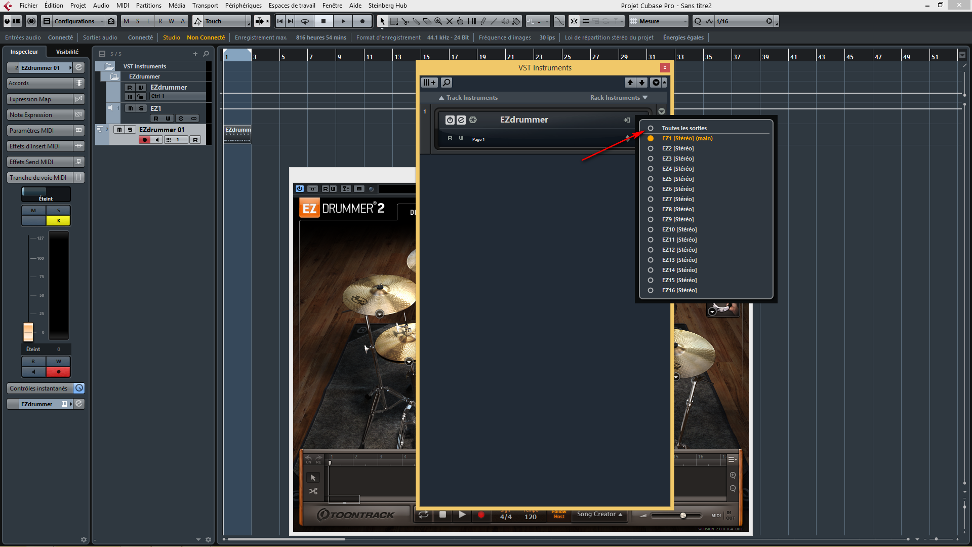Click the freeze snowflake icon on EZdrummer rack
The width and height of the screenshot is (972, 547).
(473, 120)
